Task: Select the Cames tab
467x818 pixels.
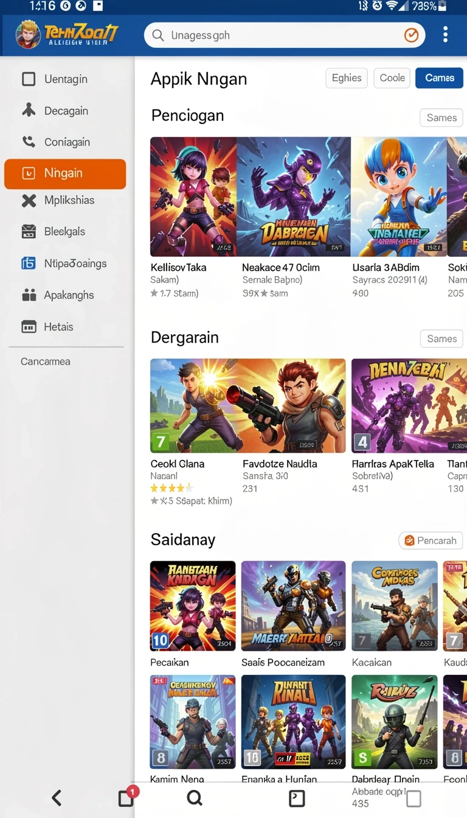Action: [x=440, y=78]
